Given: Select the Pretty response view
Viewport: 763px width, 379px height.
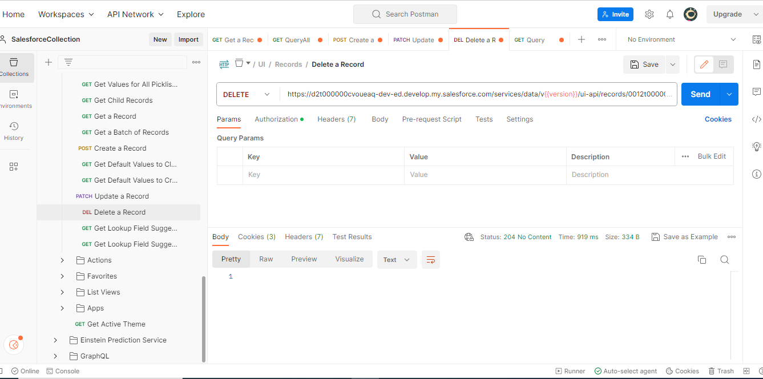Looking at the screenshot, I should coord(231,259).
